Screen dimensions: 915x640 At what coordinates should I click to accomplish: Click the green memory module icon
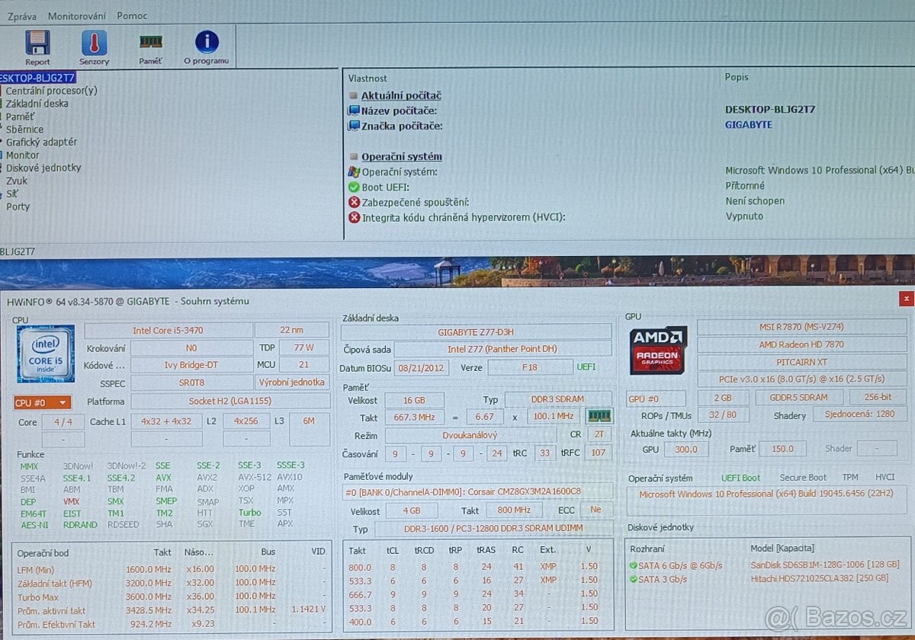tap(599, 416)
